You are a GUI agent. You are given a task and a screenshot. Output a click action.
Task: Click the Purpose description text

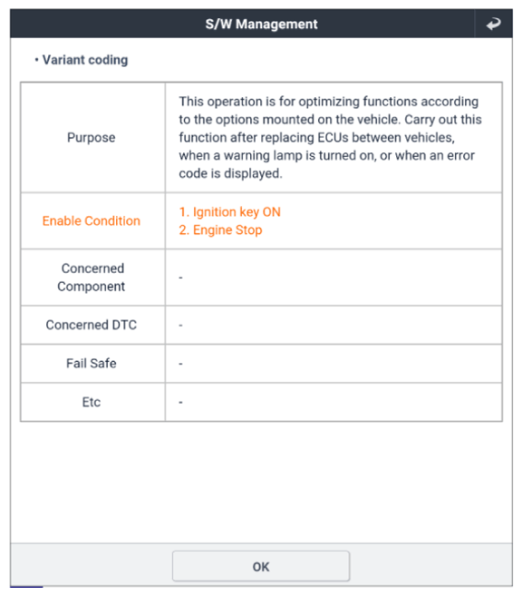pos(330,137)
